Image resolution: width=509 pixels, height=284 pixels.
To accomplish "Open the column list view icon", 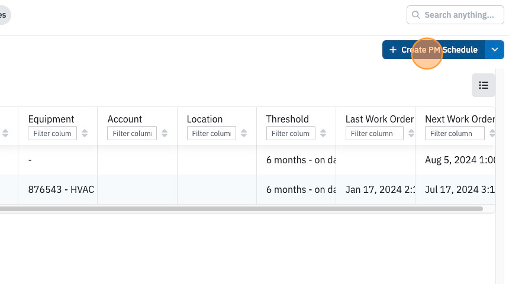I will pyautogui.click(x=484, y=85).
